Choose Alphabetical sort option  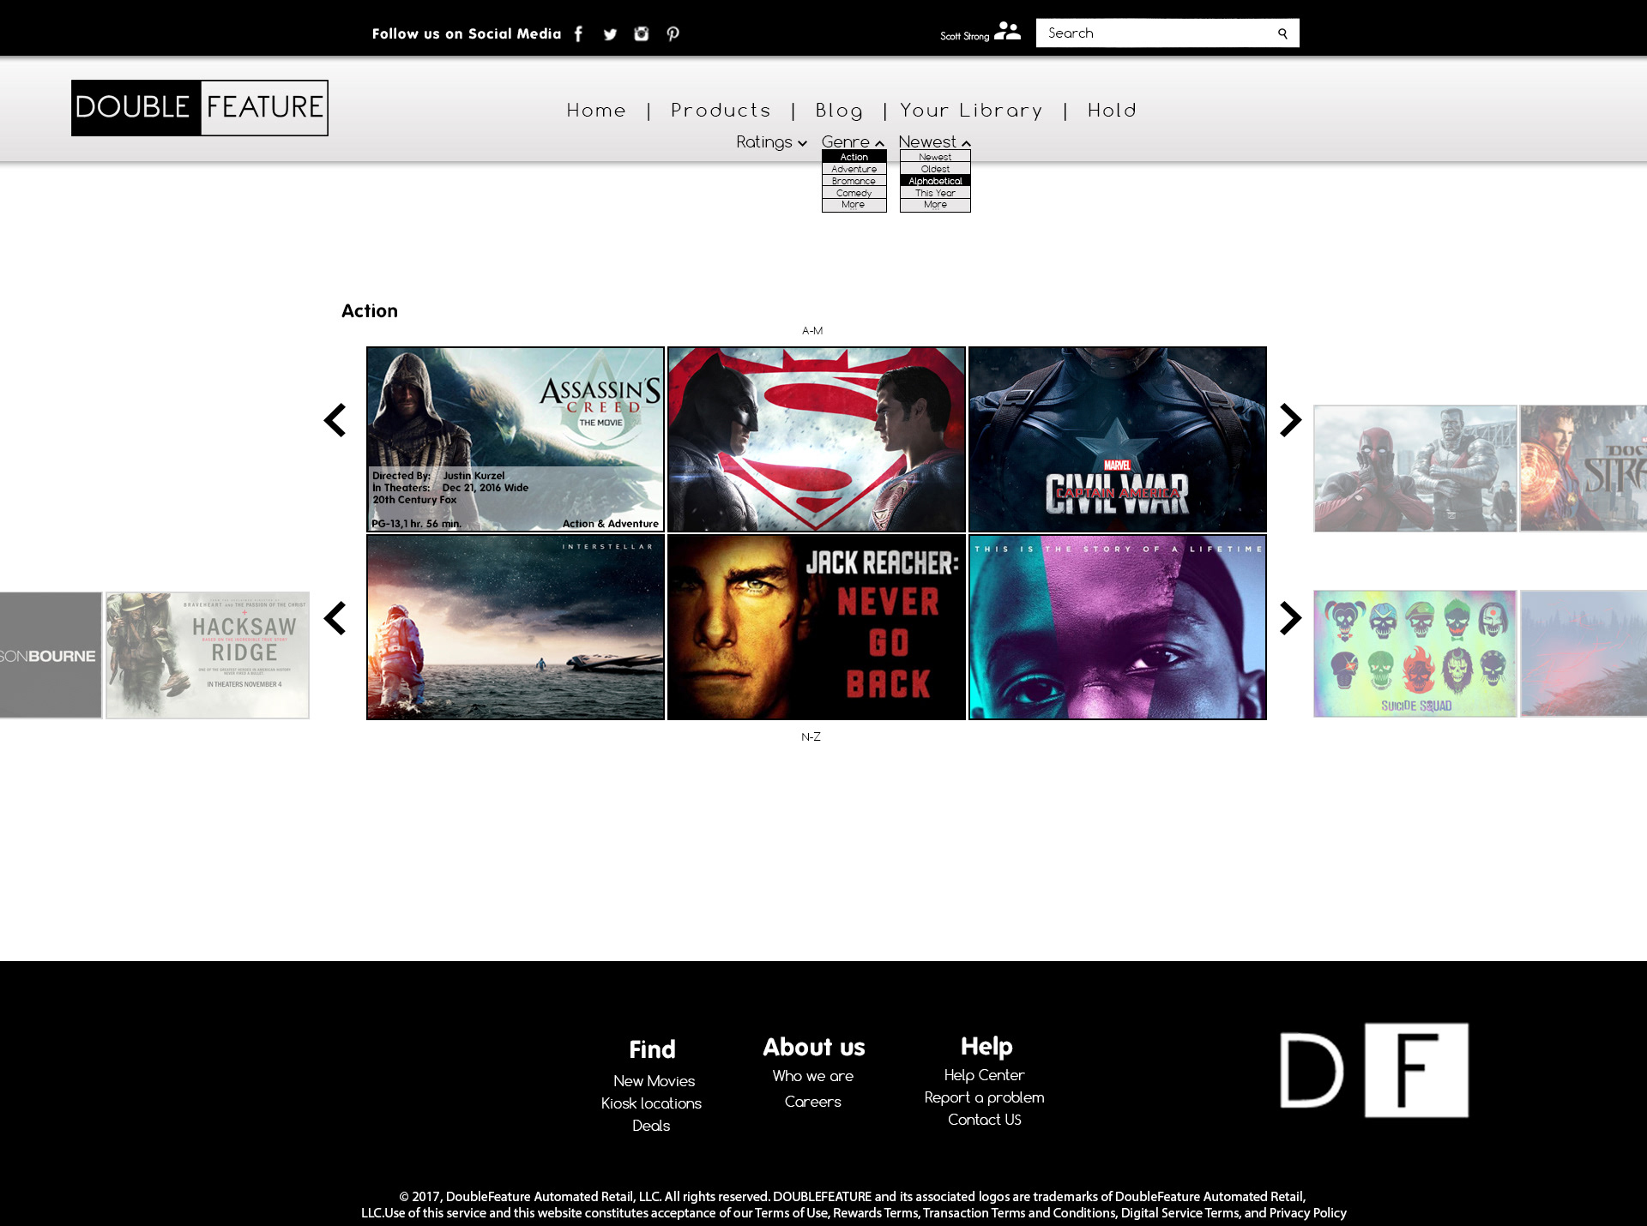(x=935, y=181)
